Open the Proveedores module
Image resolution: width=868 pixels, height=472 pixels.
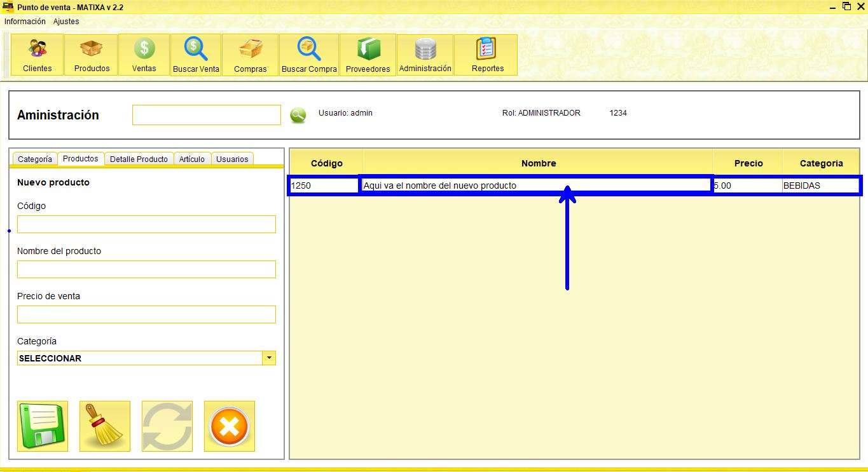click(368, 55)
